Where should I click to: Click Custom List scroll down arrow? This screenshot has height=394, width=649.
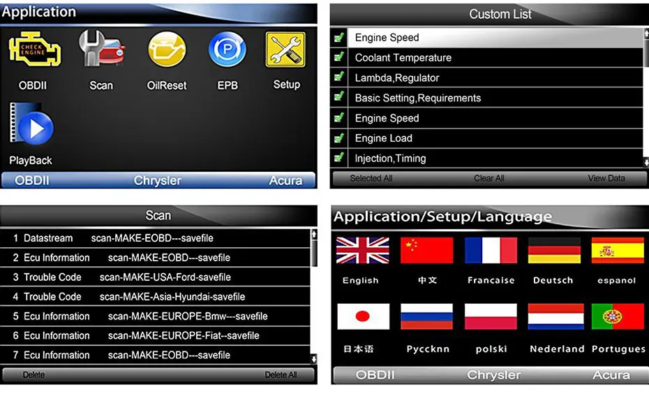(646, 162)
